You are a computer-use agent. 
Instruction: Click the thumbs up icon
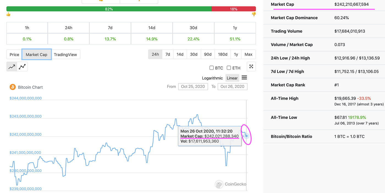pos(8,14)
